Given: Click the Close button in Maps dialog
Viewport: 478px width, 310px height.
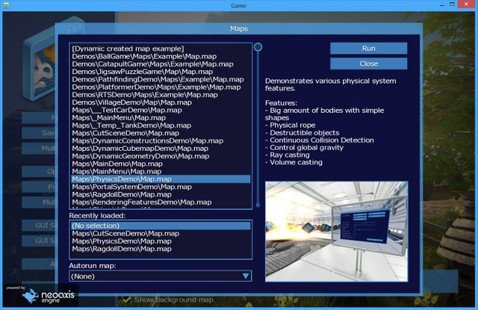Looking at the screenshot, I should coord(368,63).
